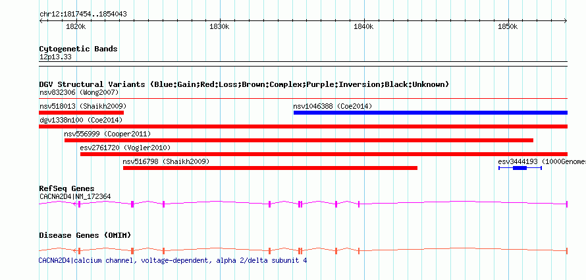Click the chr12:1817454..1854043 coordinate label
586x280 pixels.
point(83,14)
